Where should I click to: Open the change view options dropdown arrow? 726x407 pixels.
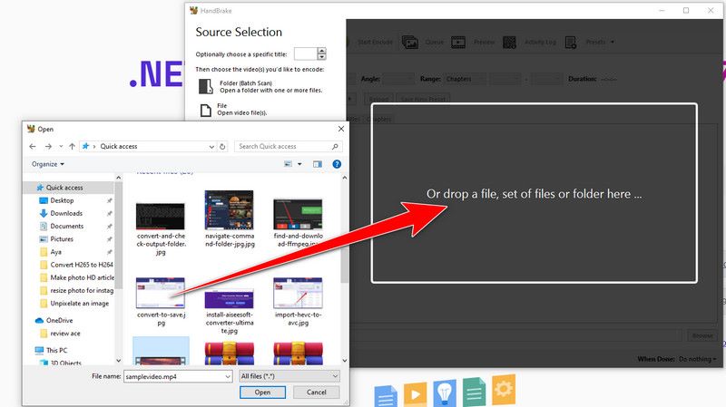(x=299, y=164)
